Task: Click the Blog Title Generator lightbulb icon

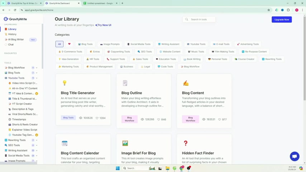Action: (64, 83)
